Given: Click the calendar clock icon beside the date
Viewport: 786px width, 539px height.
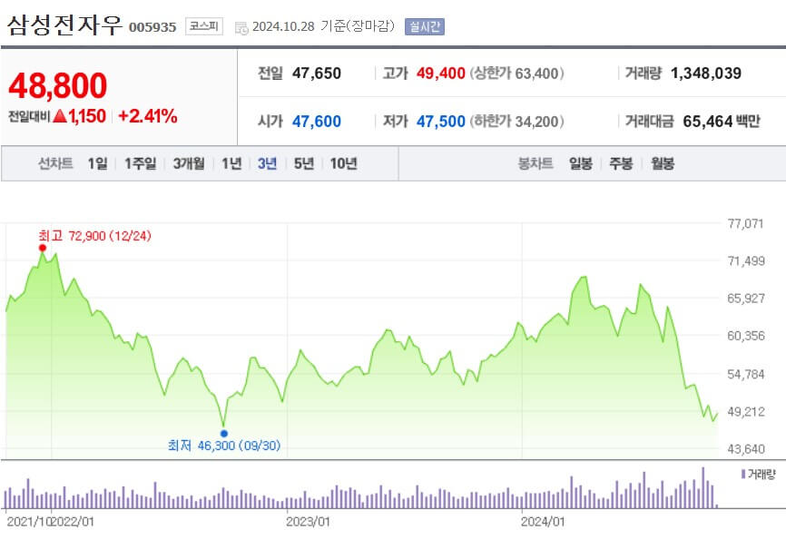Looking at the screenshot, I should [x=241, y=28].
